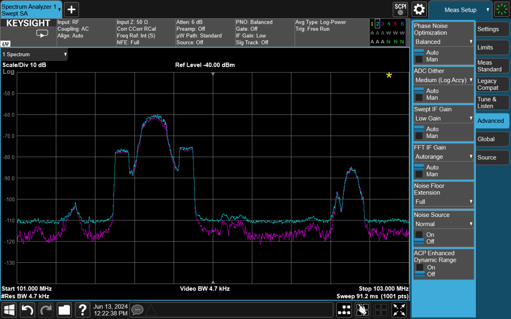511x319 pixels.
Task: Click the undo arrow icon
Action: click(27, 310)
